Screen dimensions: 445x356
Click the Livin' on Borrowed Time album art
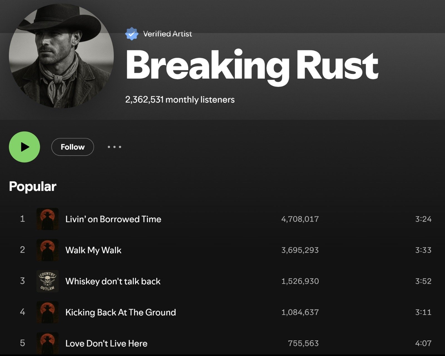point(48,219)
